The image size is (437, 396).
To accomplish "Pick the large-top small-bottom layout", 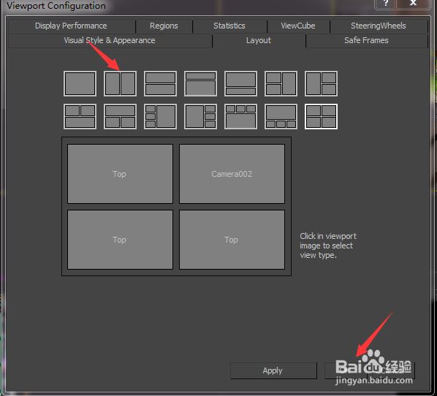I will (x=240, y=83).
